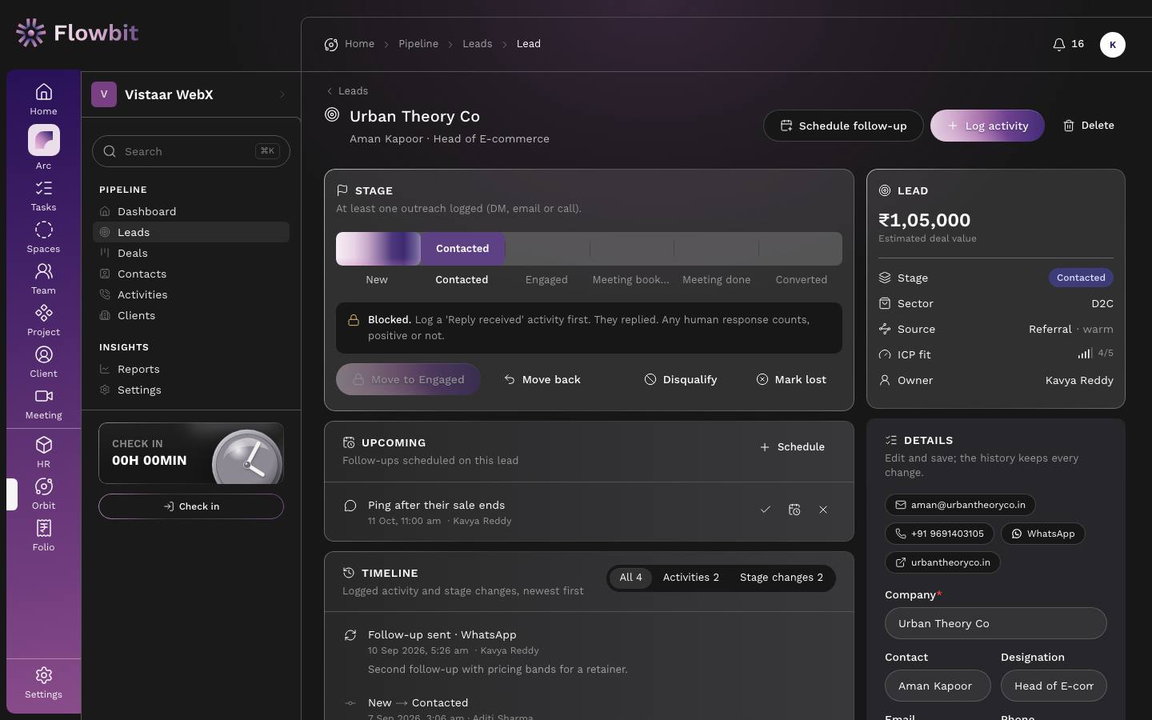This screenshot has height=720, width=1152.
Task: Open the Client app icon
Action: tap(43, 362)
